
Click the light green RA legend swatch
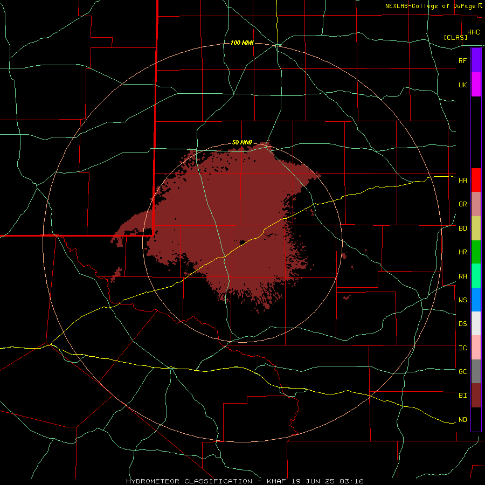click(476, 276)
